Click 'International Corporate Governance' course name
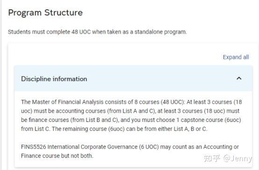 pyautogui.click(x=93, y=147)
